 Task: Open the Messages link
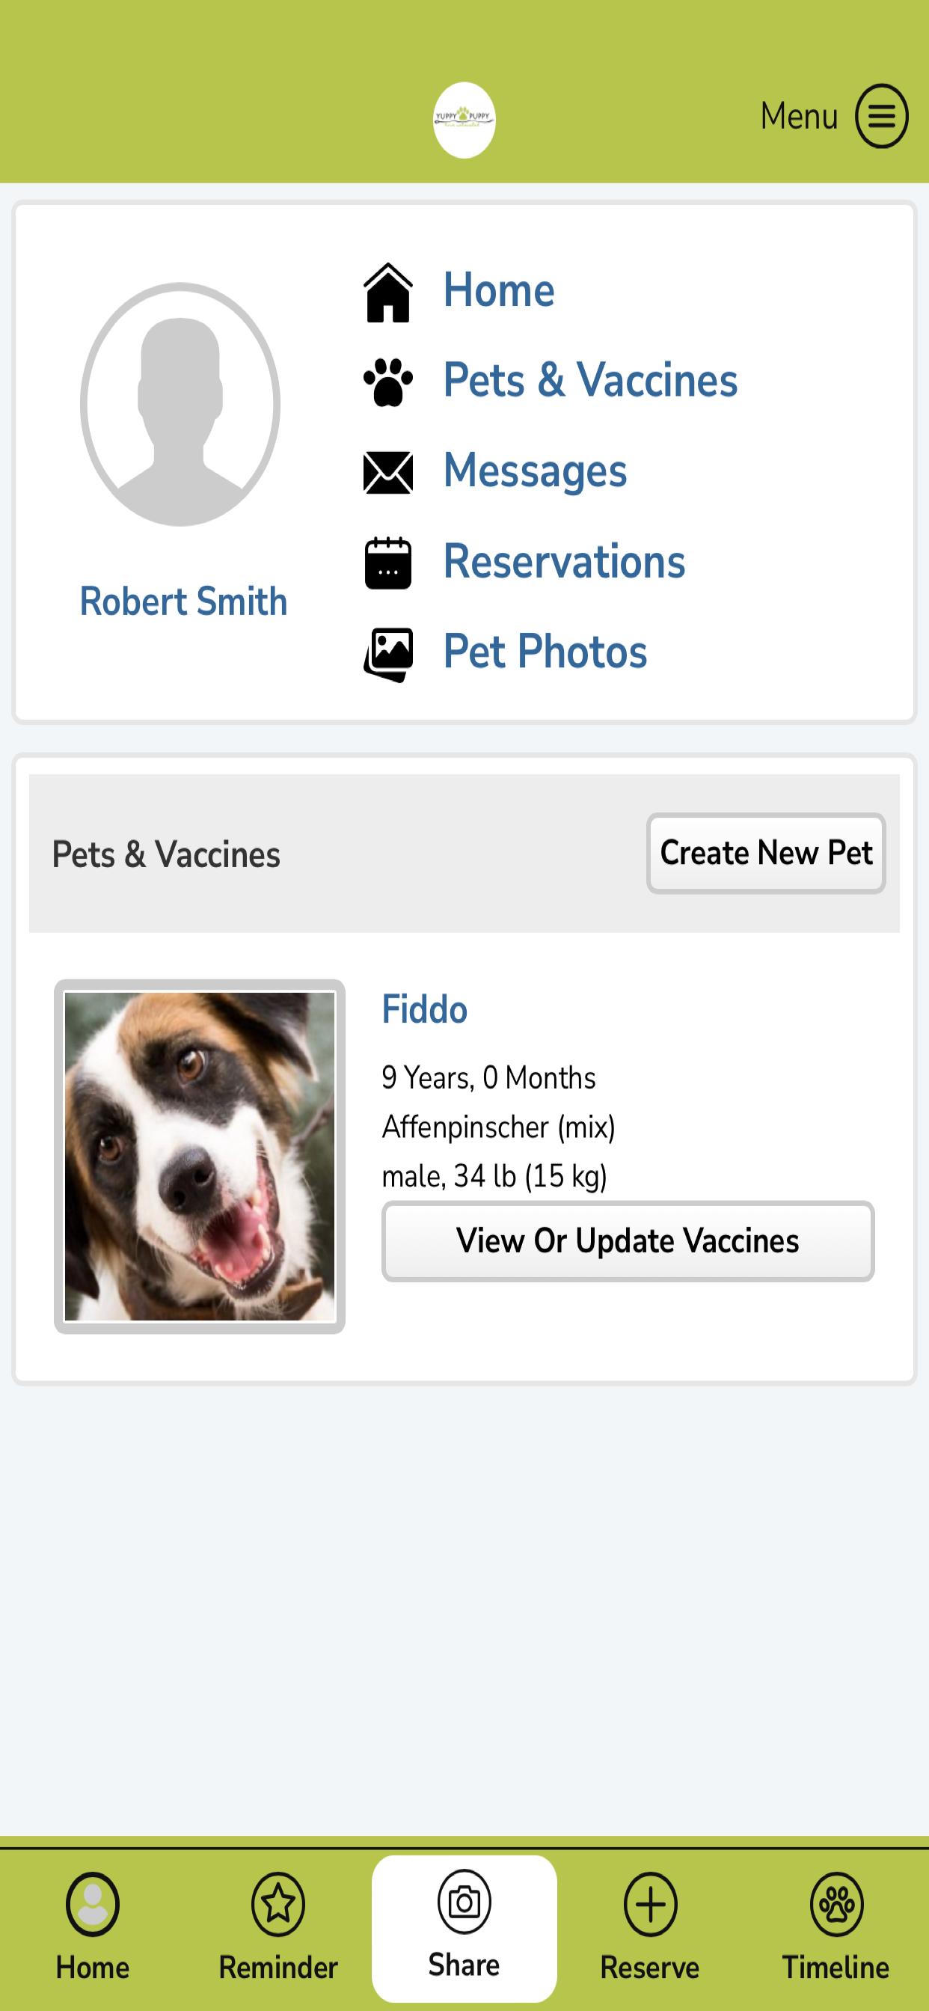pyautogui.click(x=535, y=471)
